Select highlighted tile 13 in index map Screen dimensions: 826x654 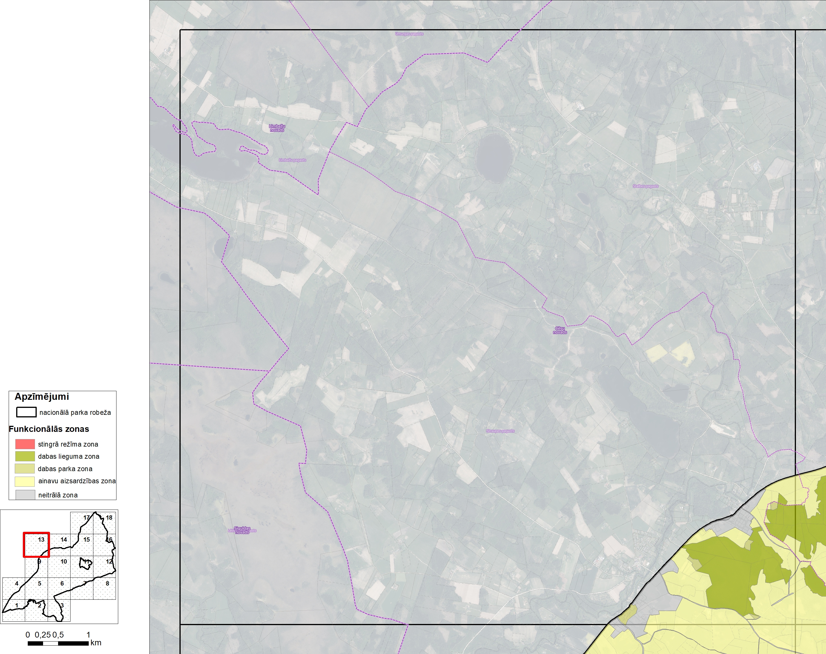[36, 545]
